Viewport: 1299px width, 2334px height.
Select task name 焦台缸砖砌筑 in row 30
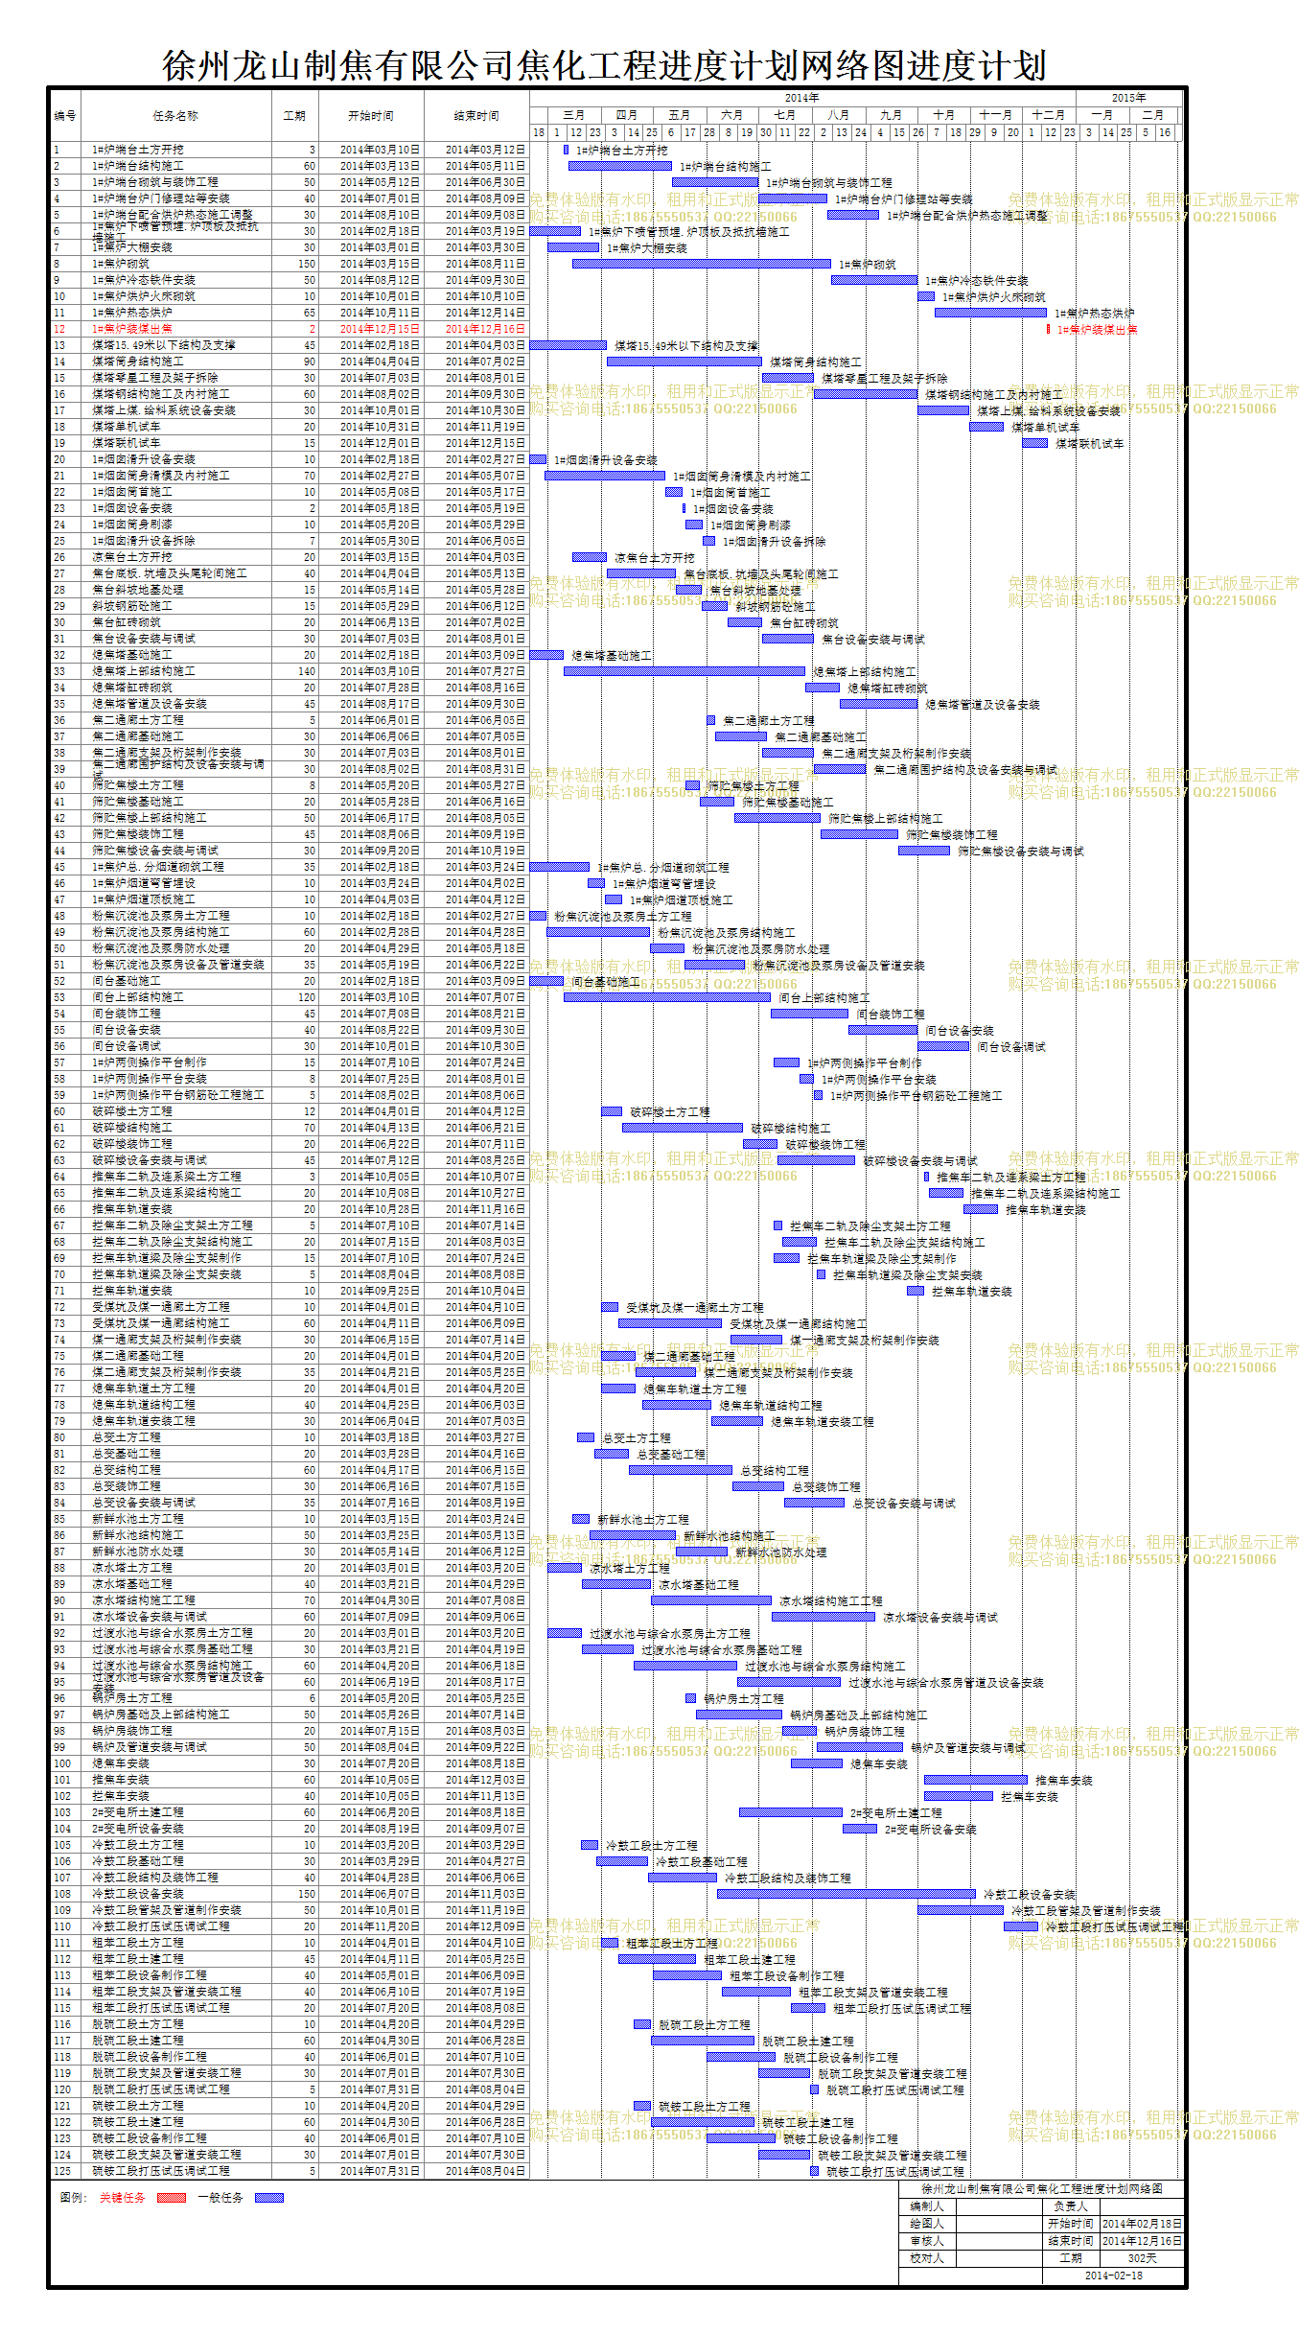click(127, 622)
